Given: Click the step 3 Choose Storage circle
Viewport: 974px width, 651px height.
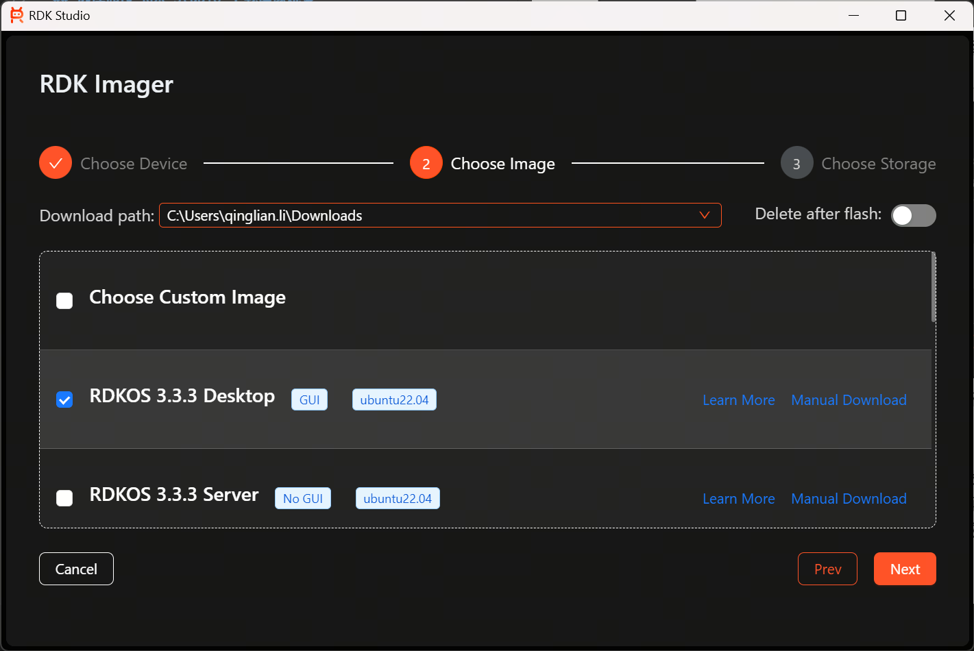Looking at the screenshot, I should 796,162.
